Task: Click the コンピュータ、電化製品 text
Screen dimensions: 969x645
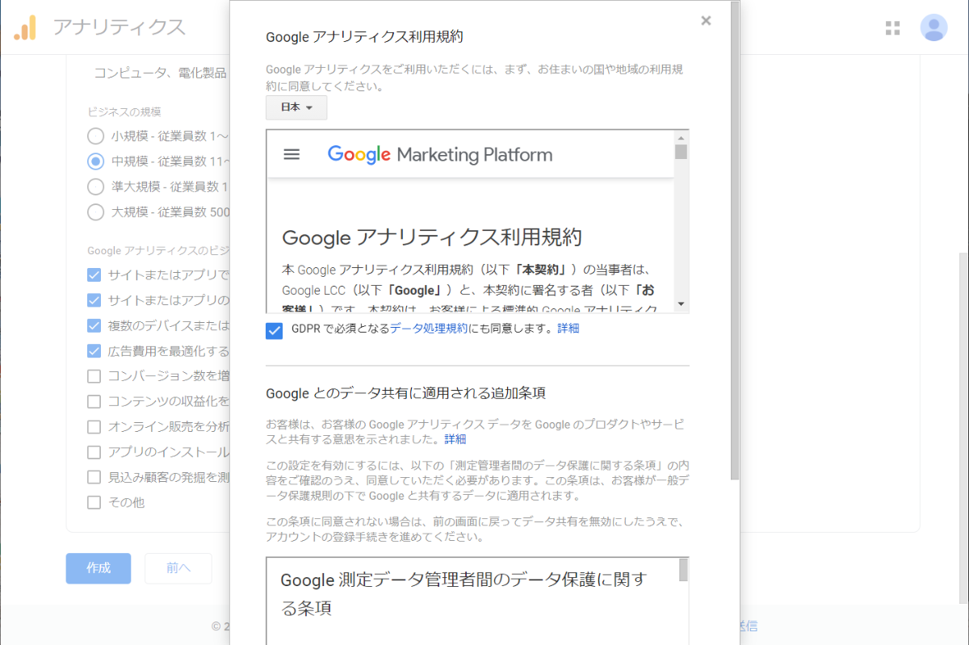Action: [161, 73]
